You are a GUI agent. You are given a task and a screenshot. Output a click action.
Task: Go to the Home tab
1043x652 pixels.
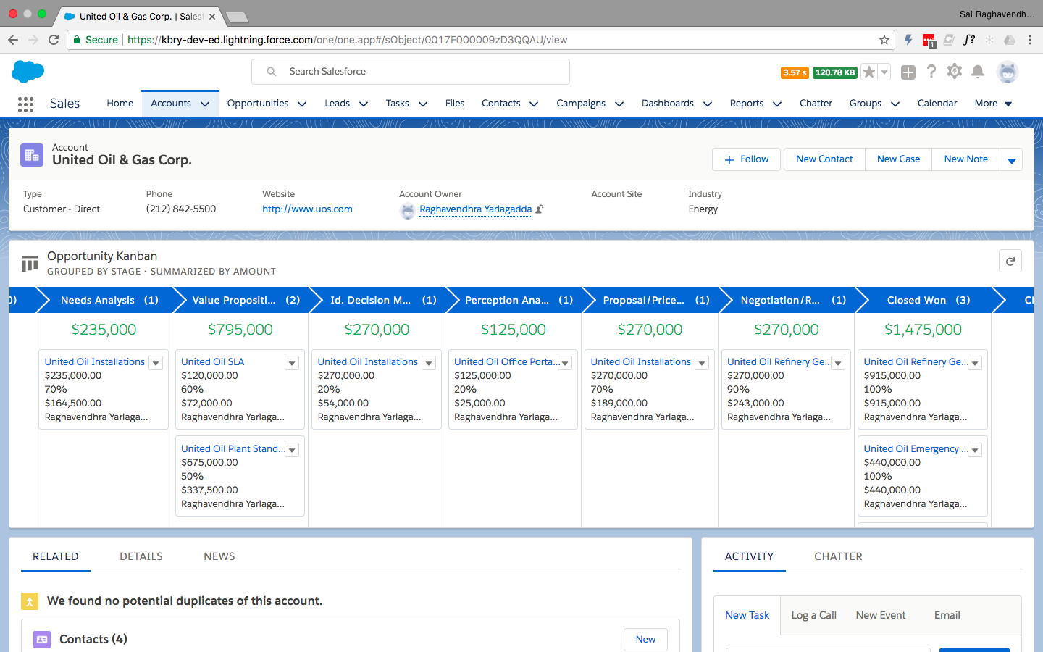[x=120, y=104]
